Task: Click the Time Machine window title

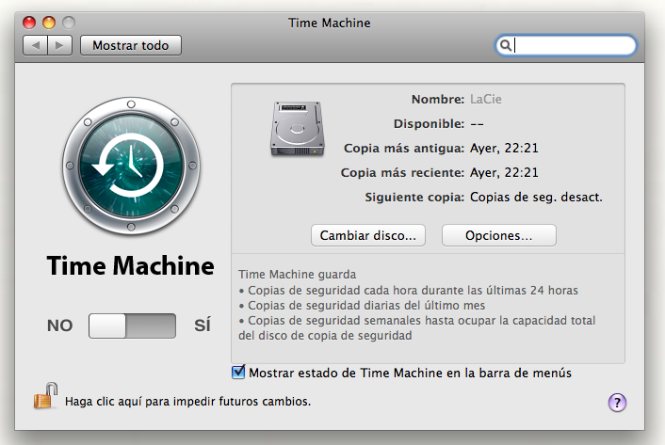Action: pyautogui.click(x=330, y=23)
